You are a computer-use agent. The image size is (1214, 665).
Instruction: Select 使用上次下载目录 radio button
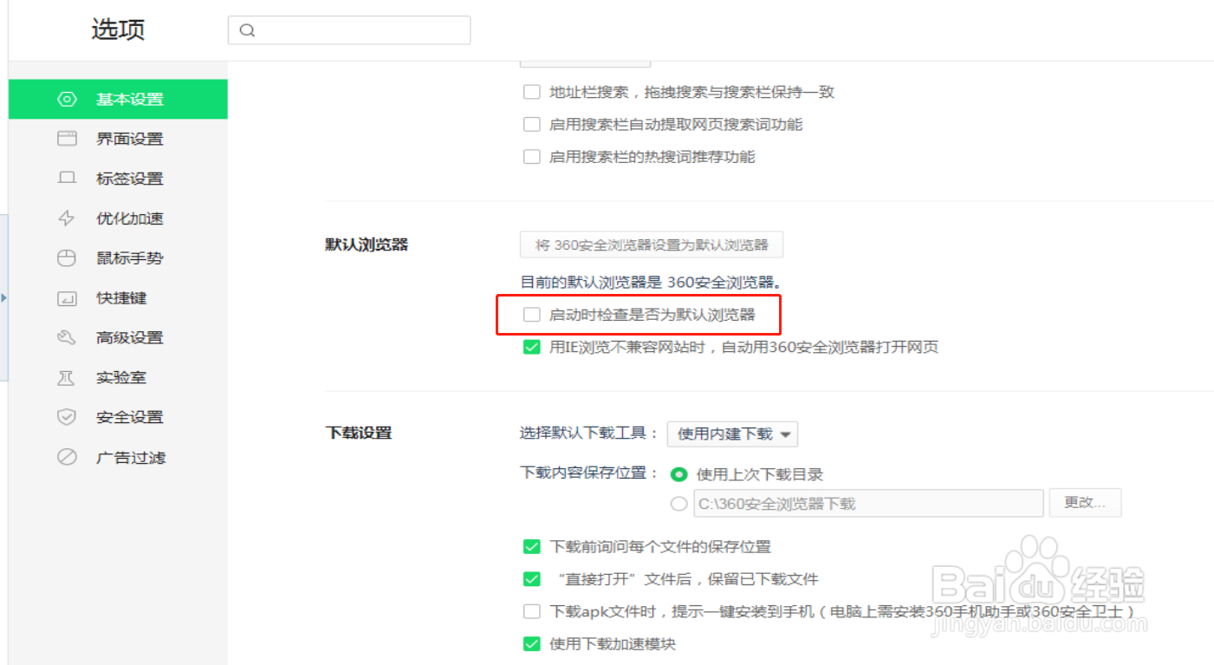679,474
